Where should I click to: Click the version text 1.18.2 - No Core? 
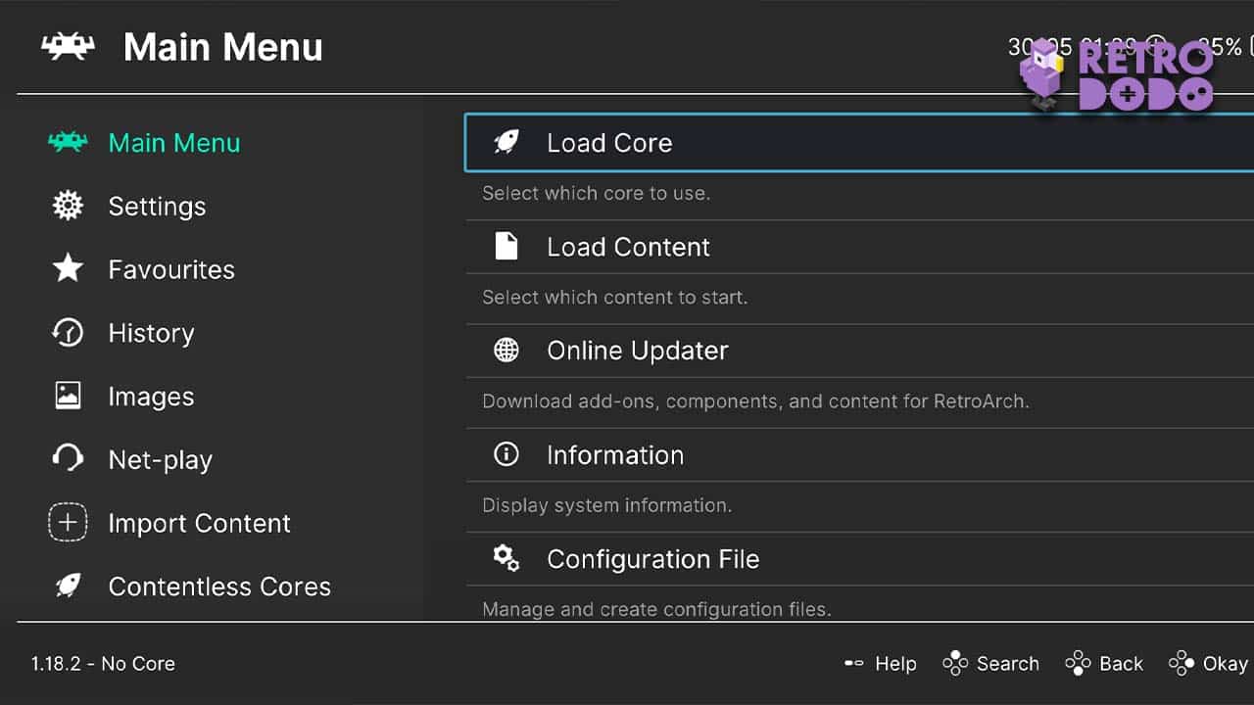(102, 663)
